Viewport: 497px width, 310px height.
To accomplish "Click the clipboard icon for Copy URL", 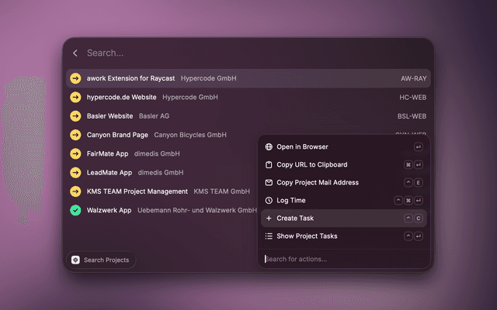I will (269, 165).
